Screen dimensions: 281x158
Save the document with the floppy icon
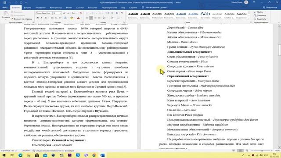5,3
